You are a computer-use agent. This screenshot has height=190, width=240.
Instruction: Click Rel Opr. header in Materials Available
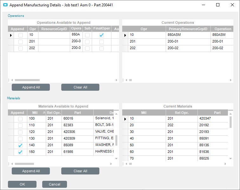point(54,113)
